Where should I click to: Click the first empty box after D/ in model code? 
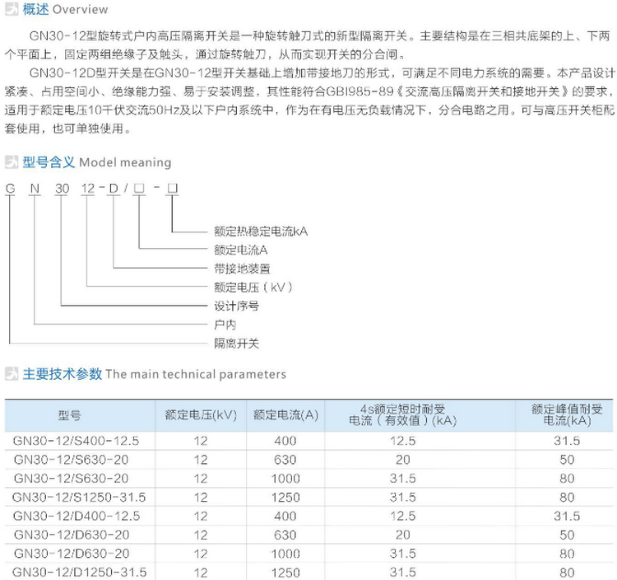139,189
